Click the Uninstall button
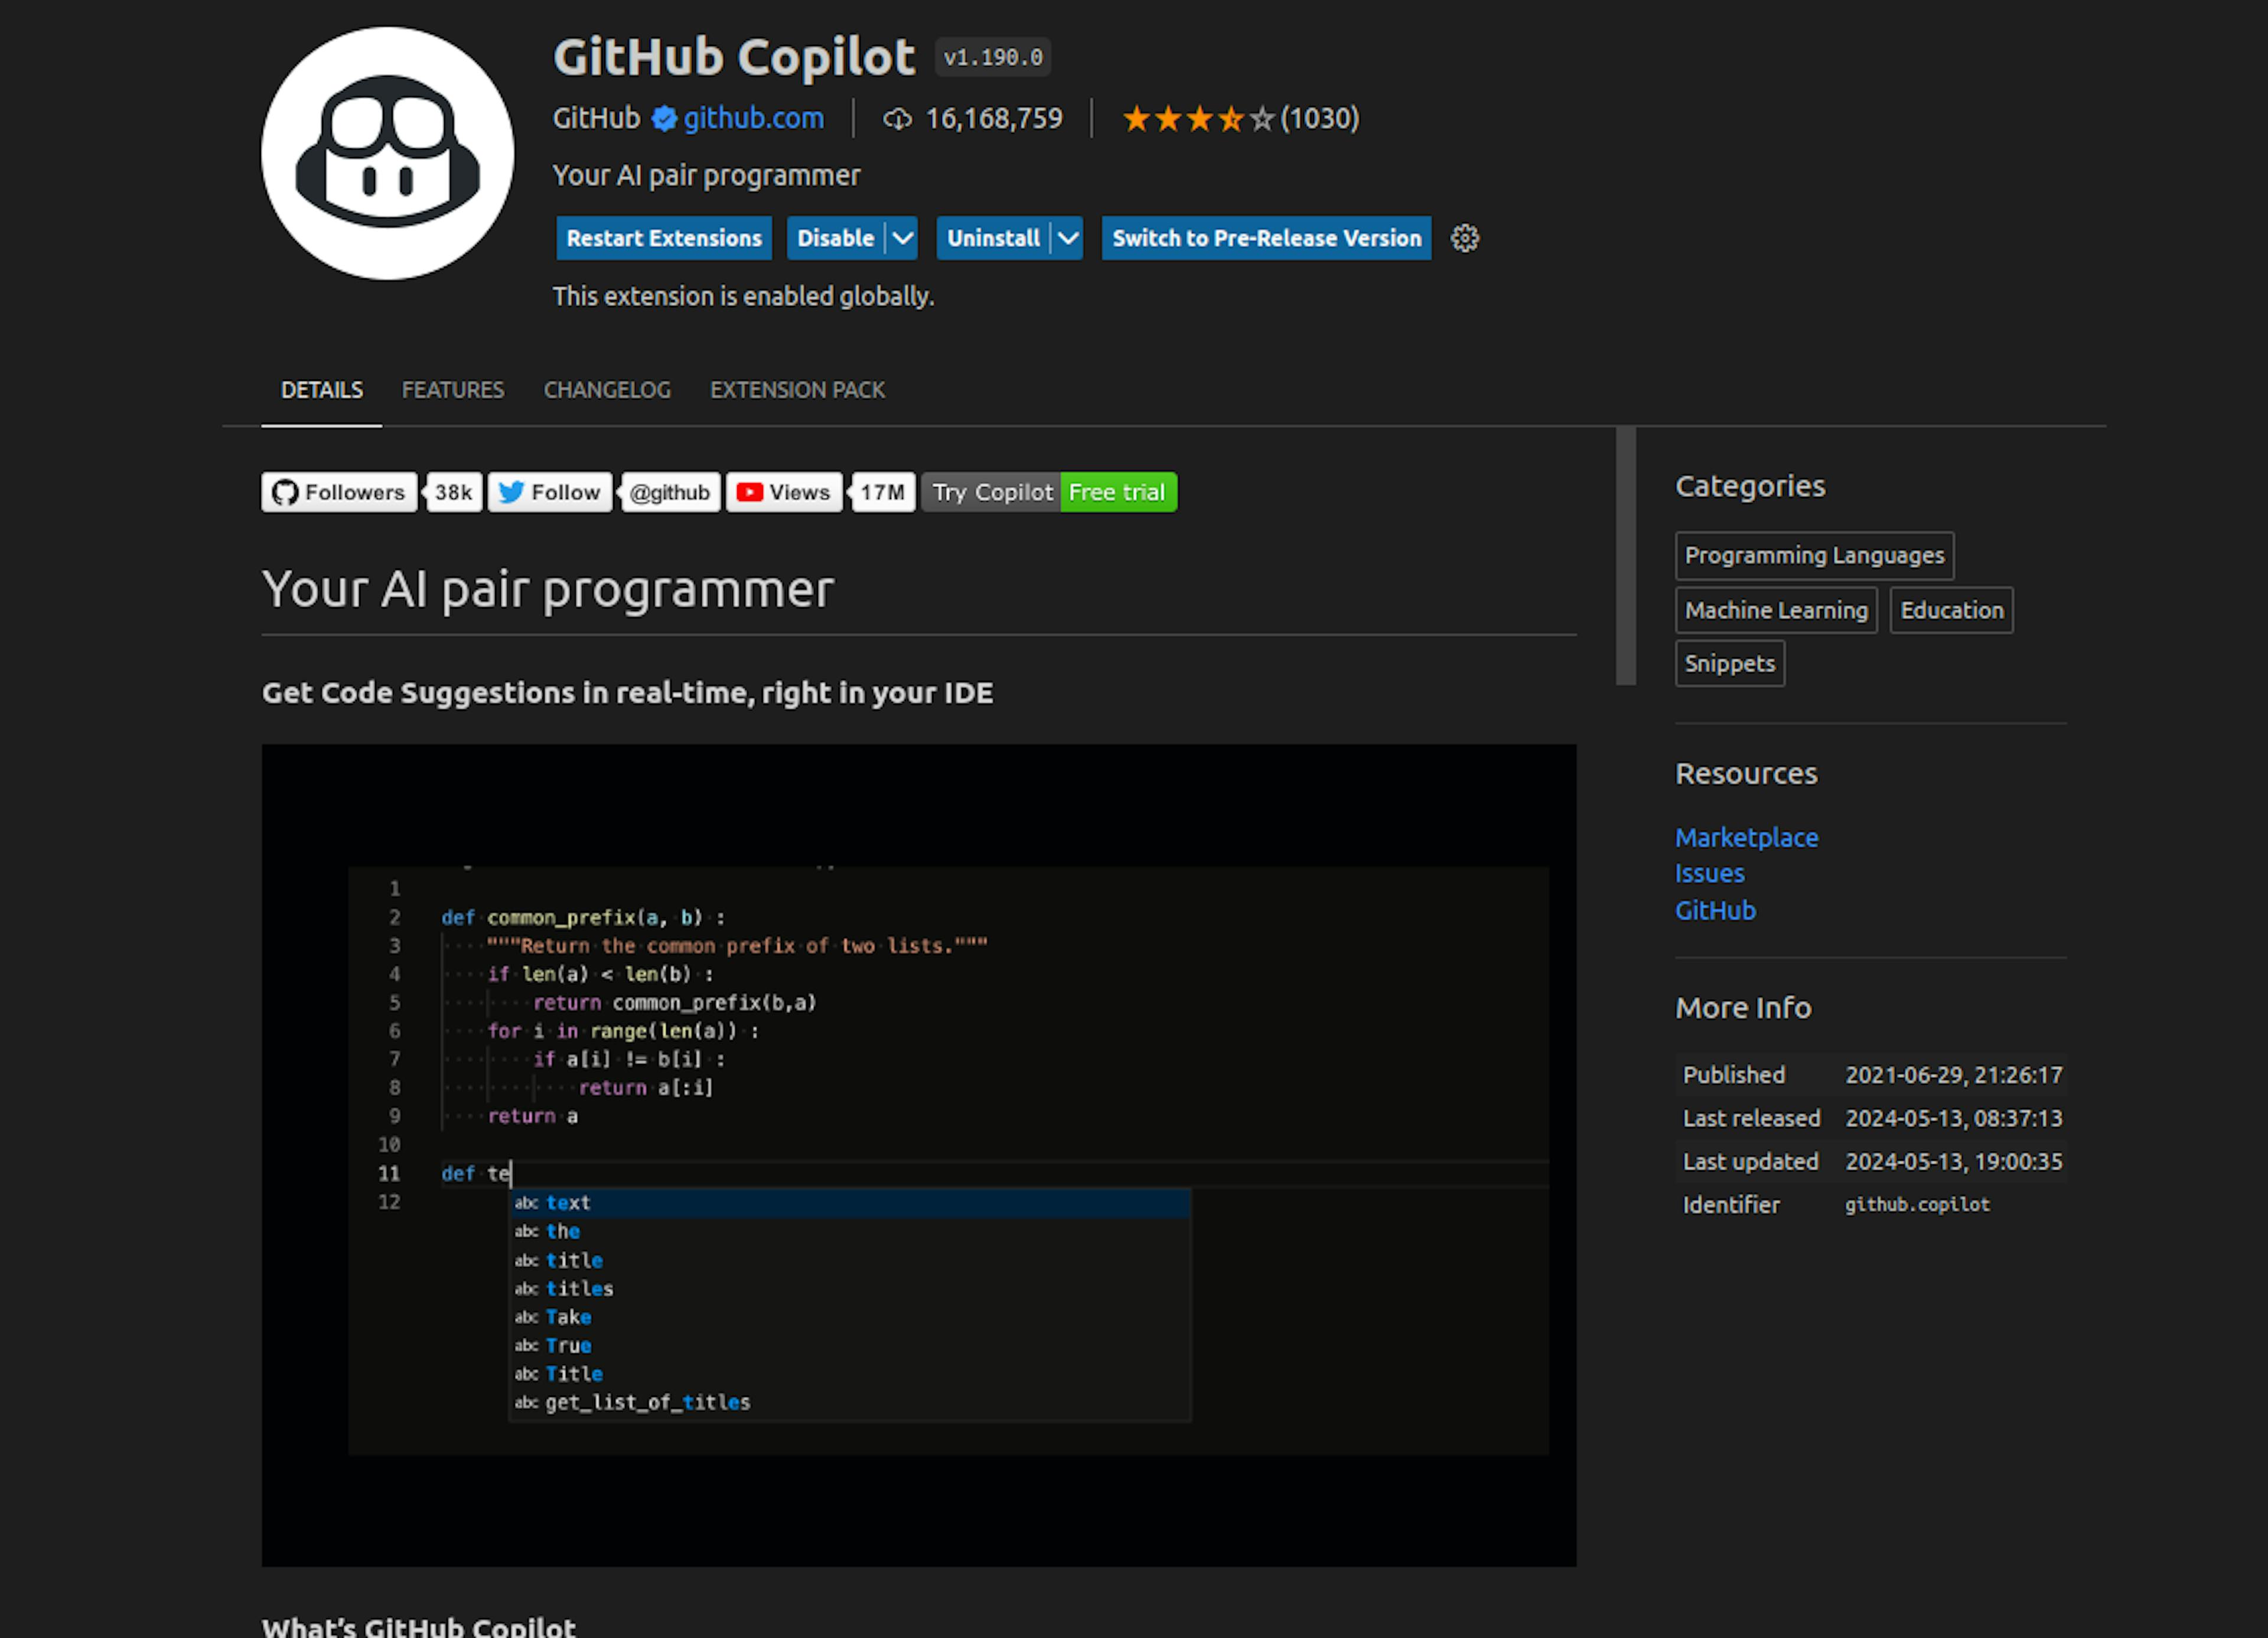 [994, 238]
